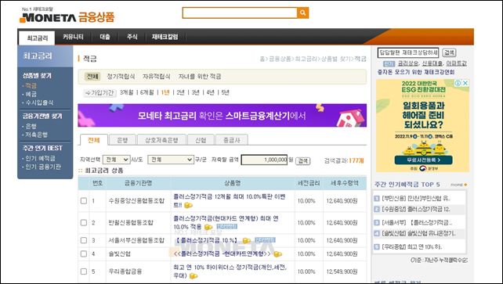The width and height of the screenshot is (503, 284).
Task: Select the 전체 institution tab
Action: [94, 140]
